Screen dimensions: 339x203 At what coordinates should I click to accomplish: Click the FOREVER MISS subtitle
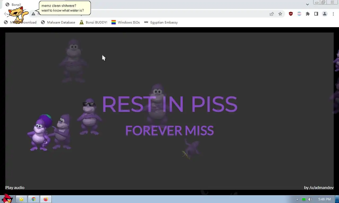click(x=169, y=131)
